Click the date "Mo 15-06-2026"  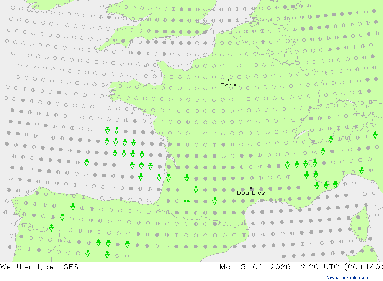[255, 266]
